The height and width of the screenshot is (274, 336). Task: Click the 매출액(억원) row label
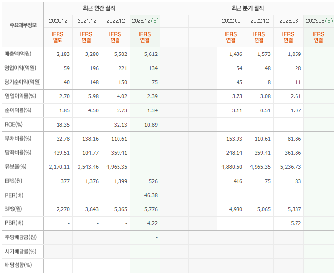click(18, 54)
